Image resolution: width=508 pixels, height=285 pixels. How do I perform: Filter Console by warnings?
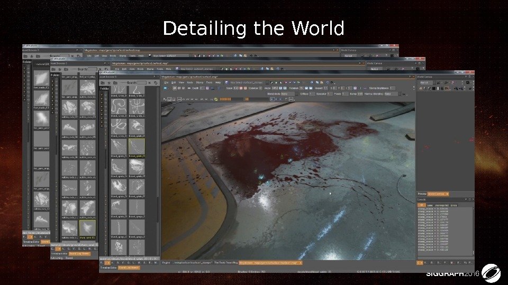(x=442, y=205)
